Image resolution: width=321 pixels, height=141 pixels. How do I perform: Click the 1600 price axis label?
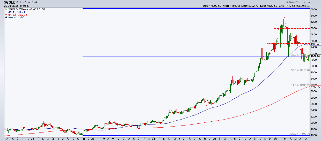click(x=314, y=136)
